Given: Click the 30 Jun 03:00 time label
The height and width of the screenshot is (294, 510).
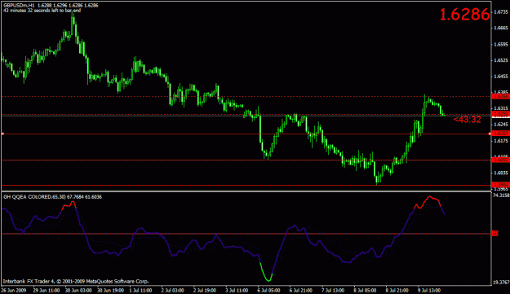Looking at the screenshot, I should pos(78,290).
